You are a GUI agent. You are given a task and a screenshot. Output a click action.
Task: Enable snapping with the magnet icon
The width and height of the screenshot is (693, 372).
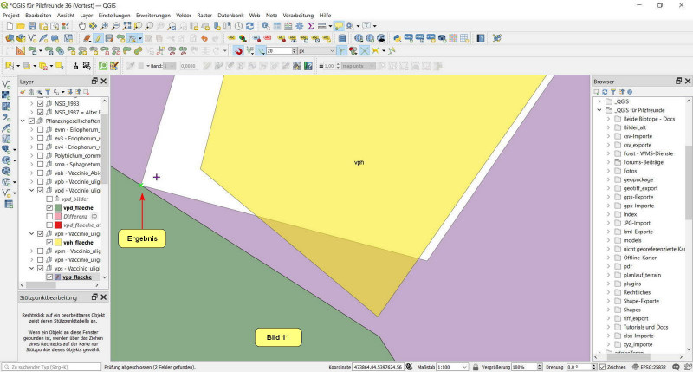click(237, 51)
